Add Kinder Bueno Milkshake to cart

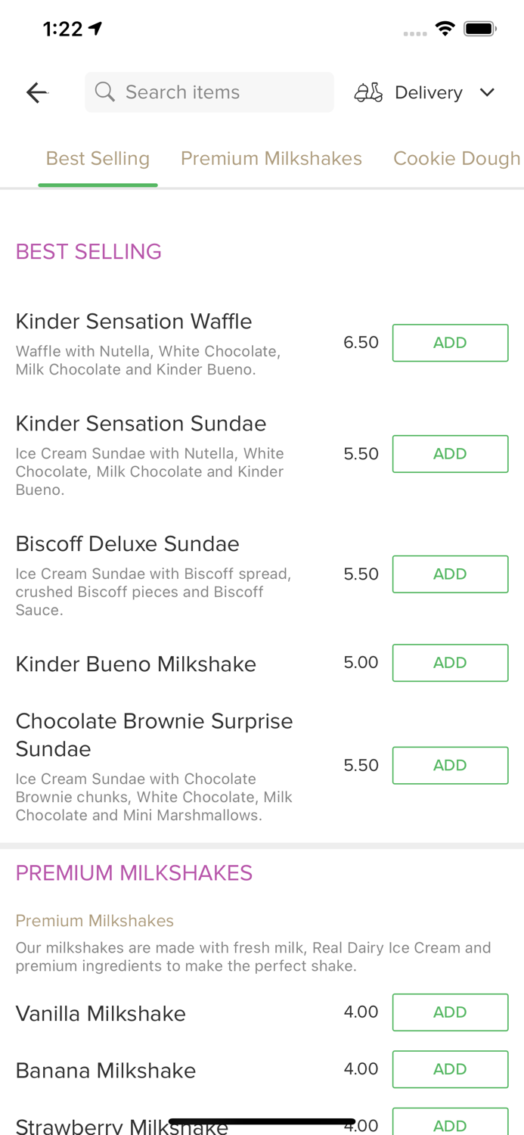click(450, 662)
